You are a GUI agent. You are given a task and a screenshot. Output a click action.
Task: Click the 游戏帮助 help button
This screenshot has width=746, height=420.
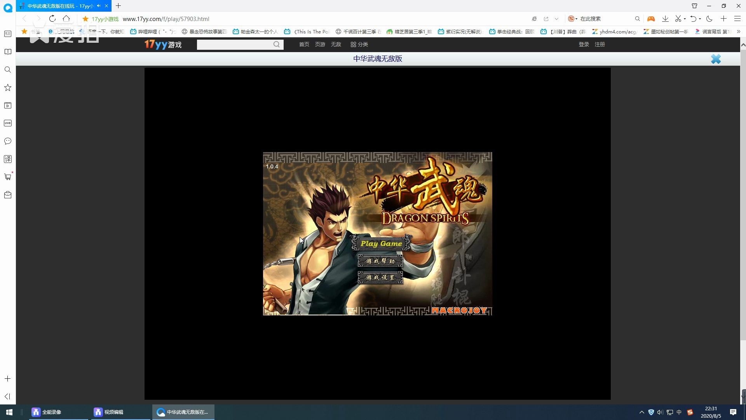click(x=380, y=261)
